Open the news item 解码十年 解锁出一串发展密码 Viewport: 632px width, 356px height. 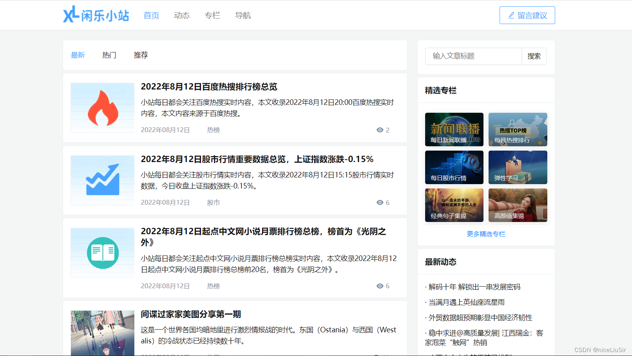tap(473, 287)
